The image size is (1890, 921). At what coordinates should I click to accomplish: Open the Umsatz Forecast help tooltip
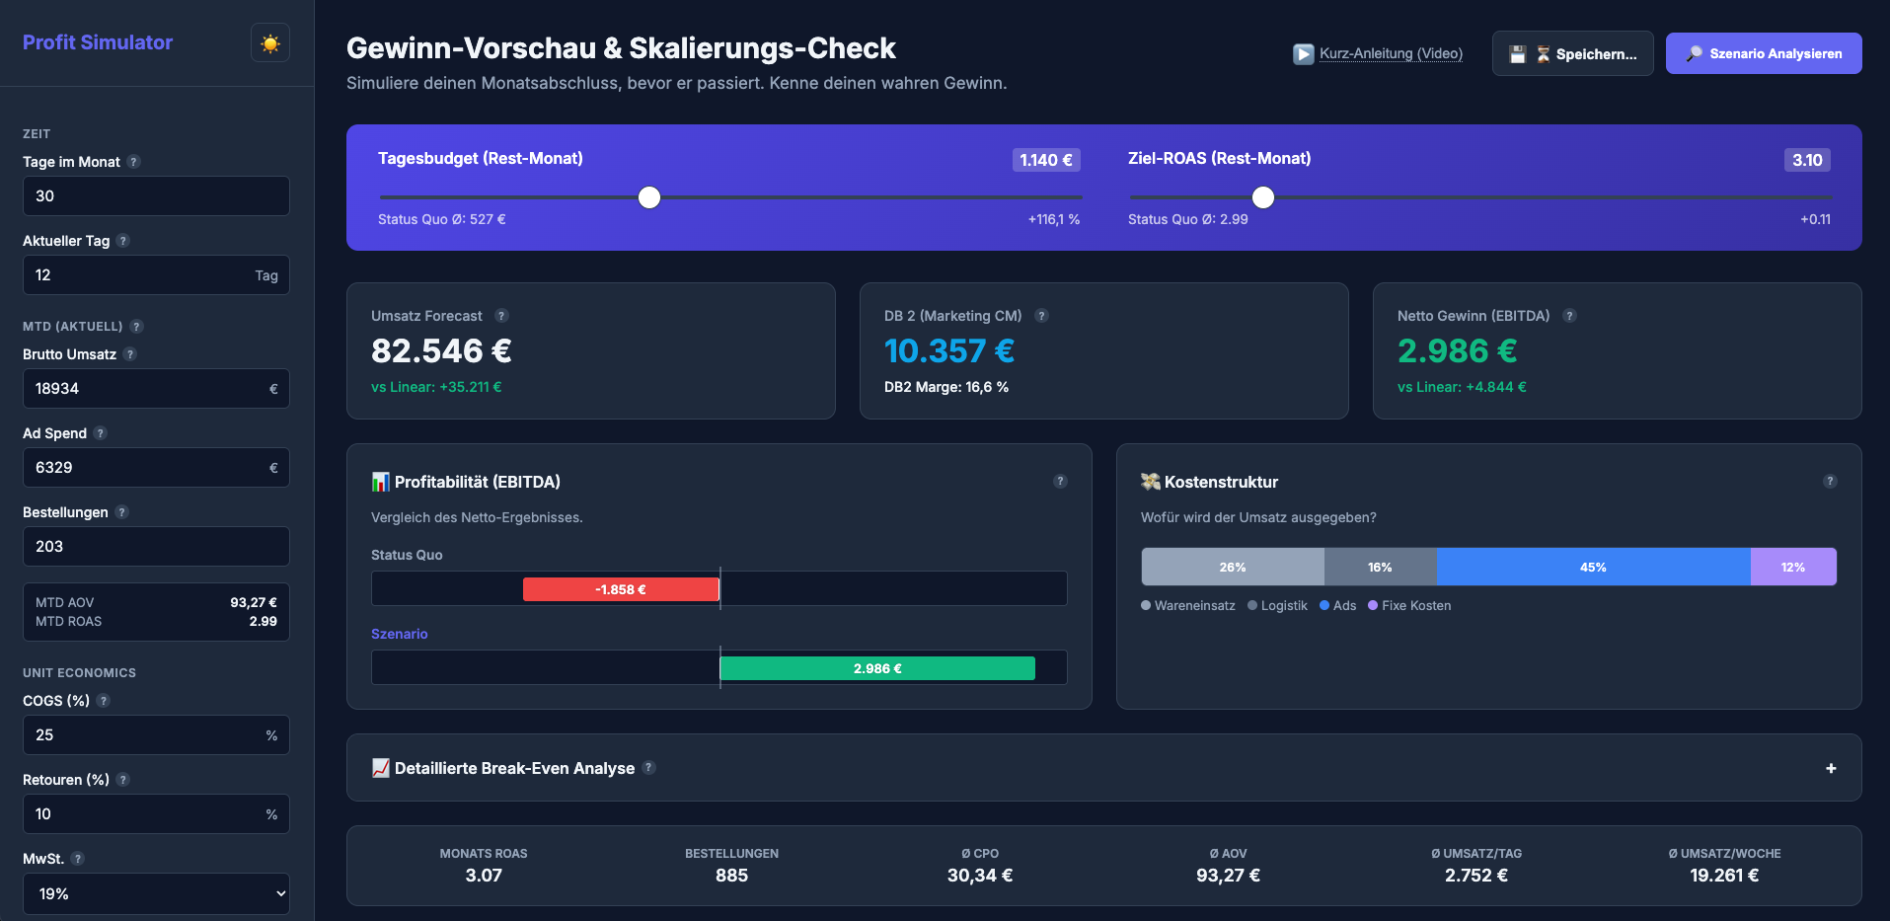(x=502, y=316)
